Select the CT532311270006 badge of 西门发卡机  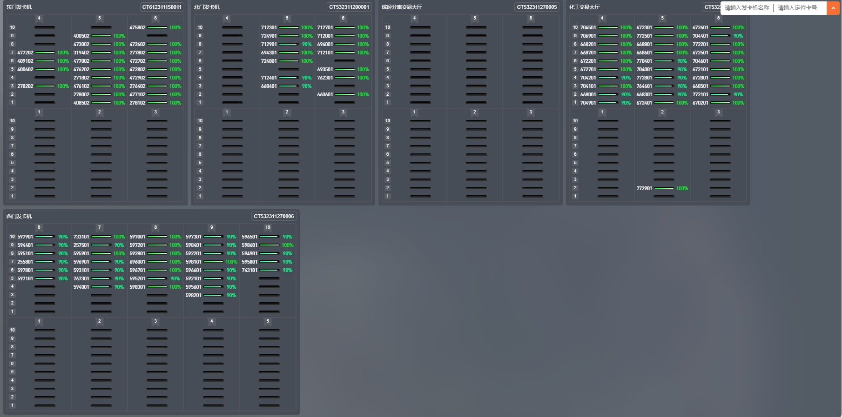[x=274, y=216]
